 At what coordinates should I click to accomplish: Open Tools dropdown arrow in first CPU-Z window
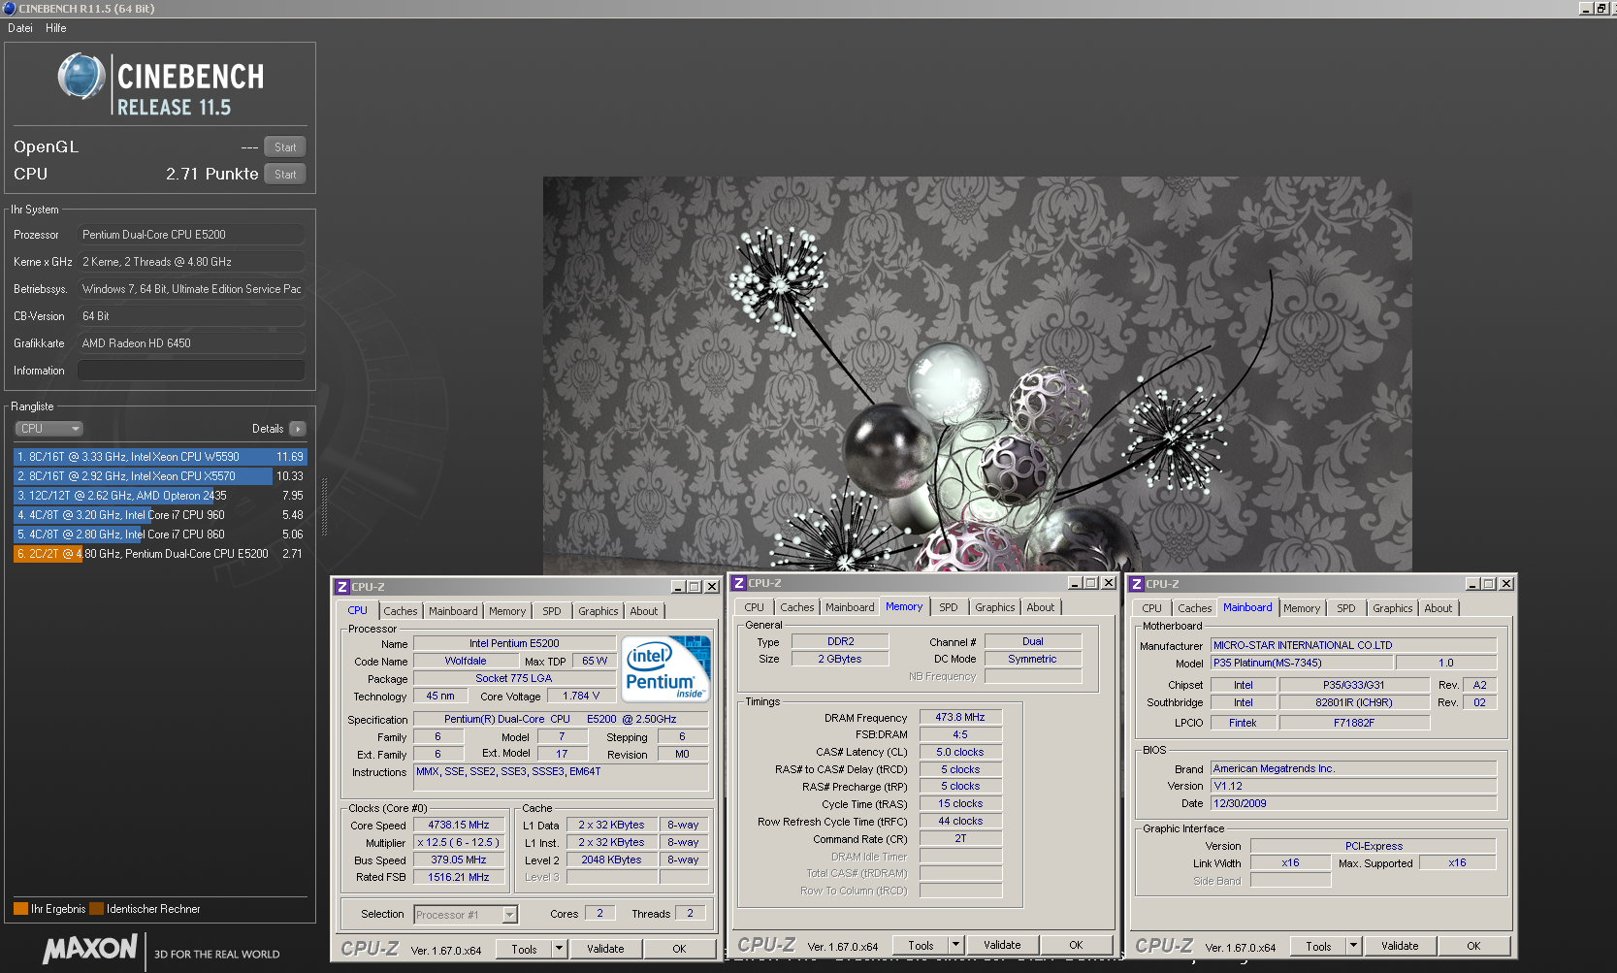560,949
